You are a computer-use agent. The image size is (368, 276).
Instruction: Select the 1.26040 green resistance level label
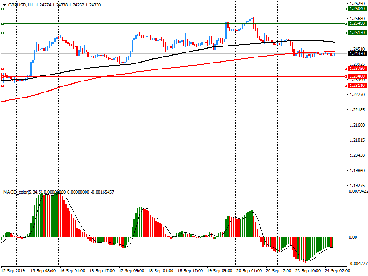pyautogui.click(x=357, y=9)
